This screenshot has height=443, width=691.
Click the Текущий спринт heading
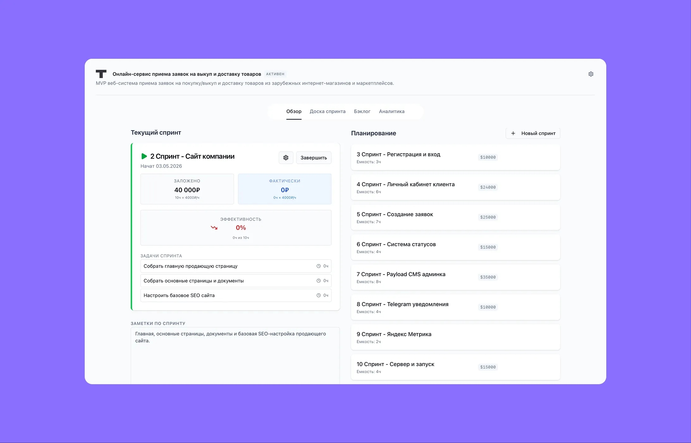pyautogui.click(x=156, y=132)
